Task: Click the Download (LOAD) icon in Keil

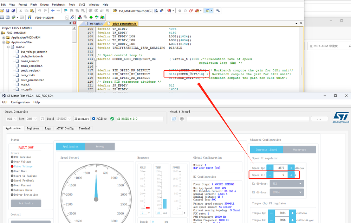Action: click(x=29, y=17)
